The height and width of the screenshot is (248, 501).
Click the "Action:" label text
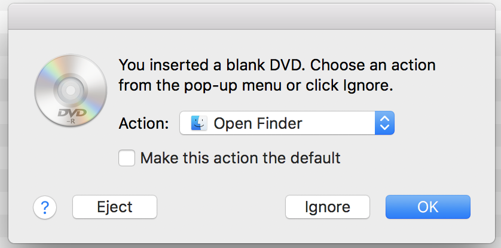[x=143, y=123]
